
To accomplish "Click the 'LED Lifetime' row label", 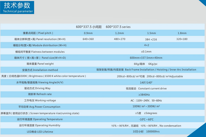I will click(45, 132).
